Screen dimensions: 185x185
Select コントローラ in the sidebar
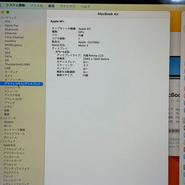pyautogui.click(x=12, y=88)
